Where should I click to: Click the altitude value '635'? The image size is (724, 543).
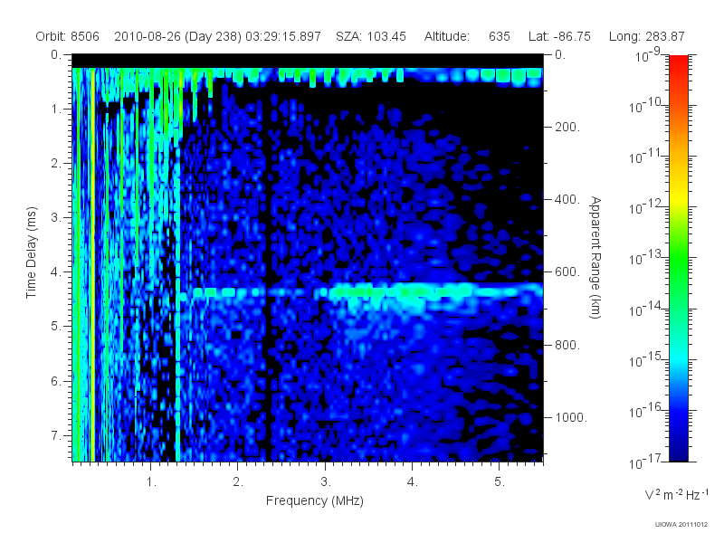pos(500,36)
